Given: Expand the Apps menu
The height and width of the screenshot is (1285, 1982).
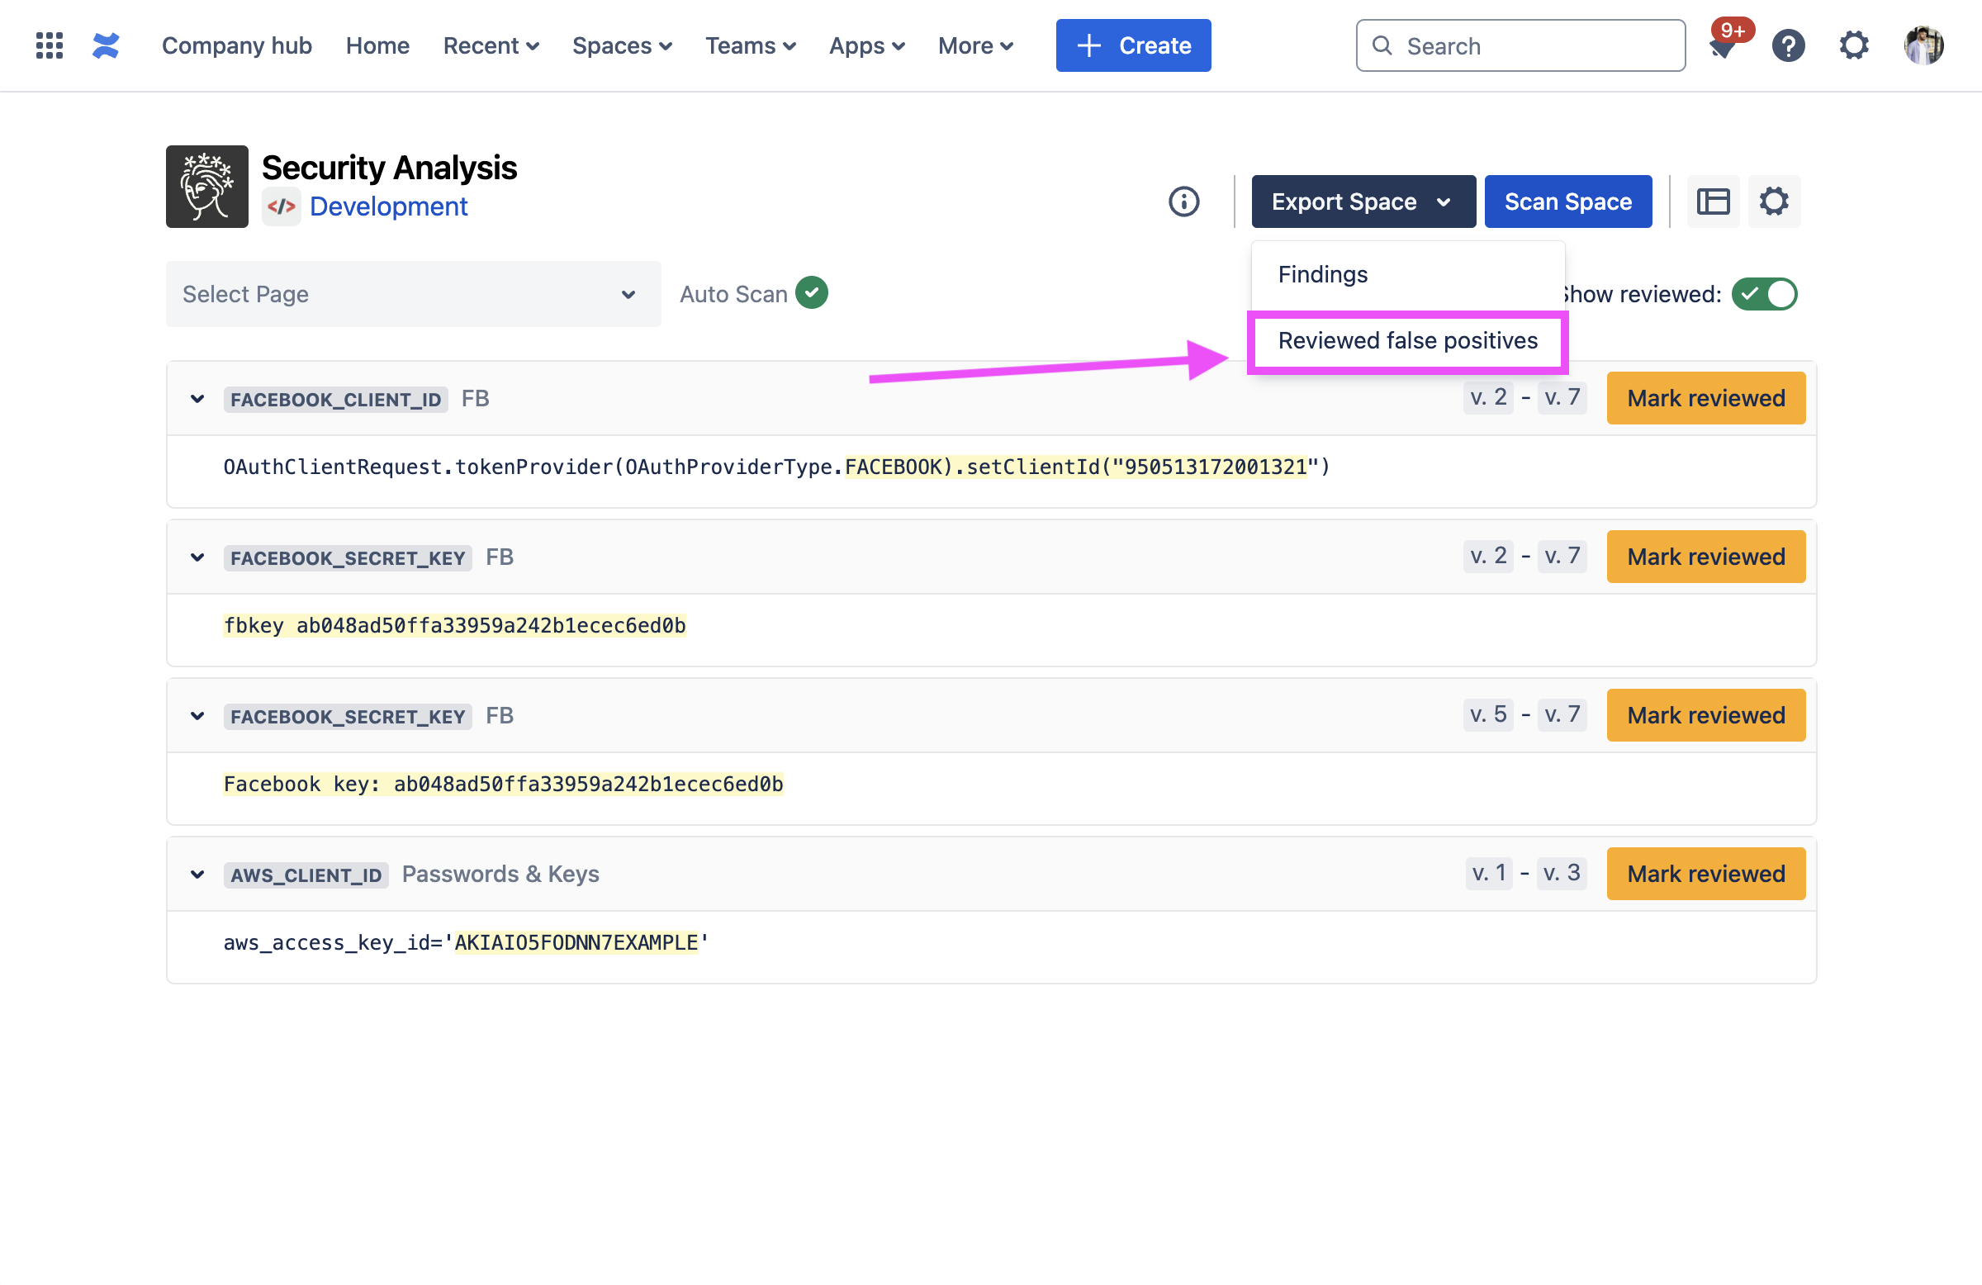Looking at the screenshot, I should pyautogui.click(x=867, y=45).
